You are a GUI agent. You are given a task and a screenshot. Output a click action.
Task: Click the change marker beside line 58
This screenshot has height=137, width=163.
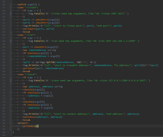click(11, 41)
